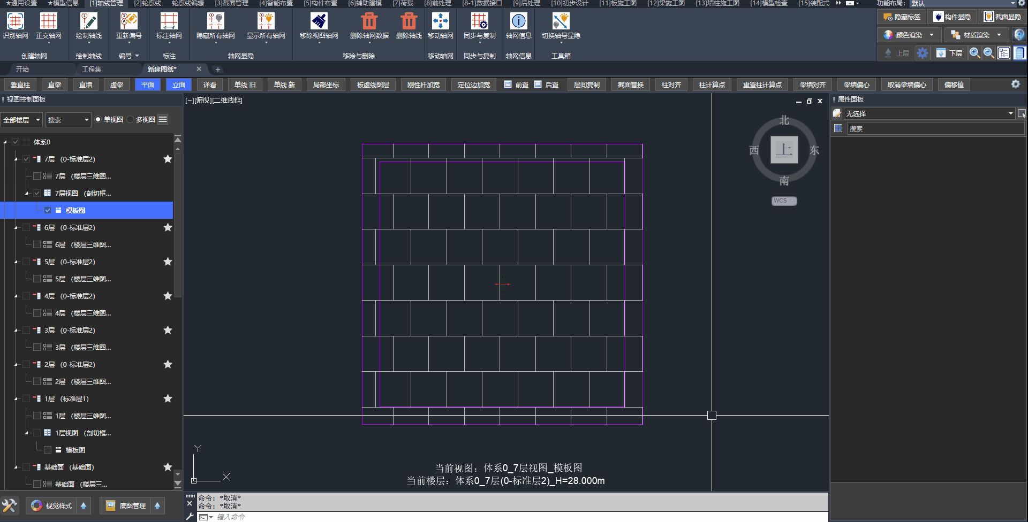Screen dimensions: 1028x522
Task: Select the 多视图 radio button
Action: pos(131,120)
